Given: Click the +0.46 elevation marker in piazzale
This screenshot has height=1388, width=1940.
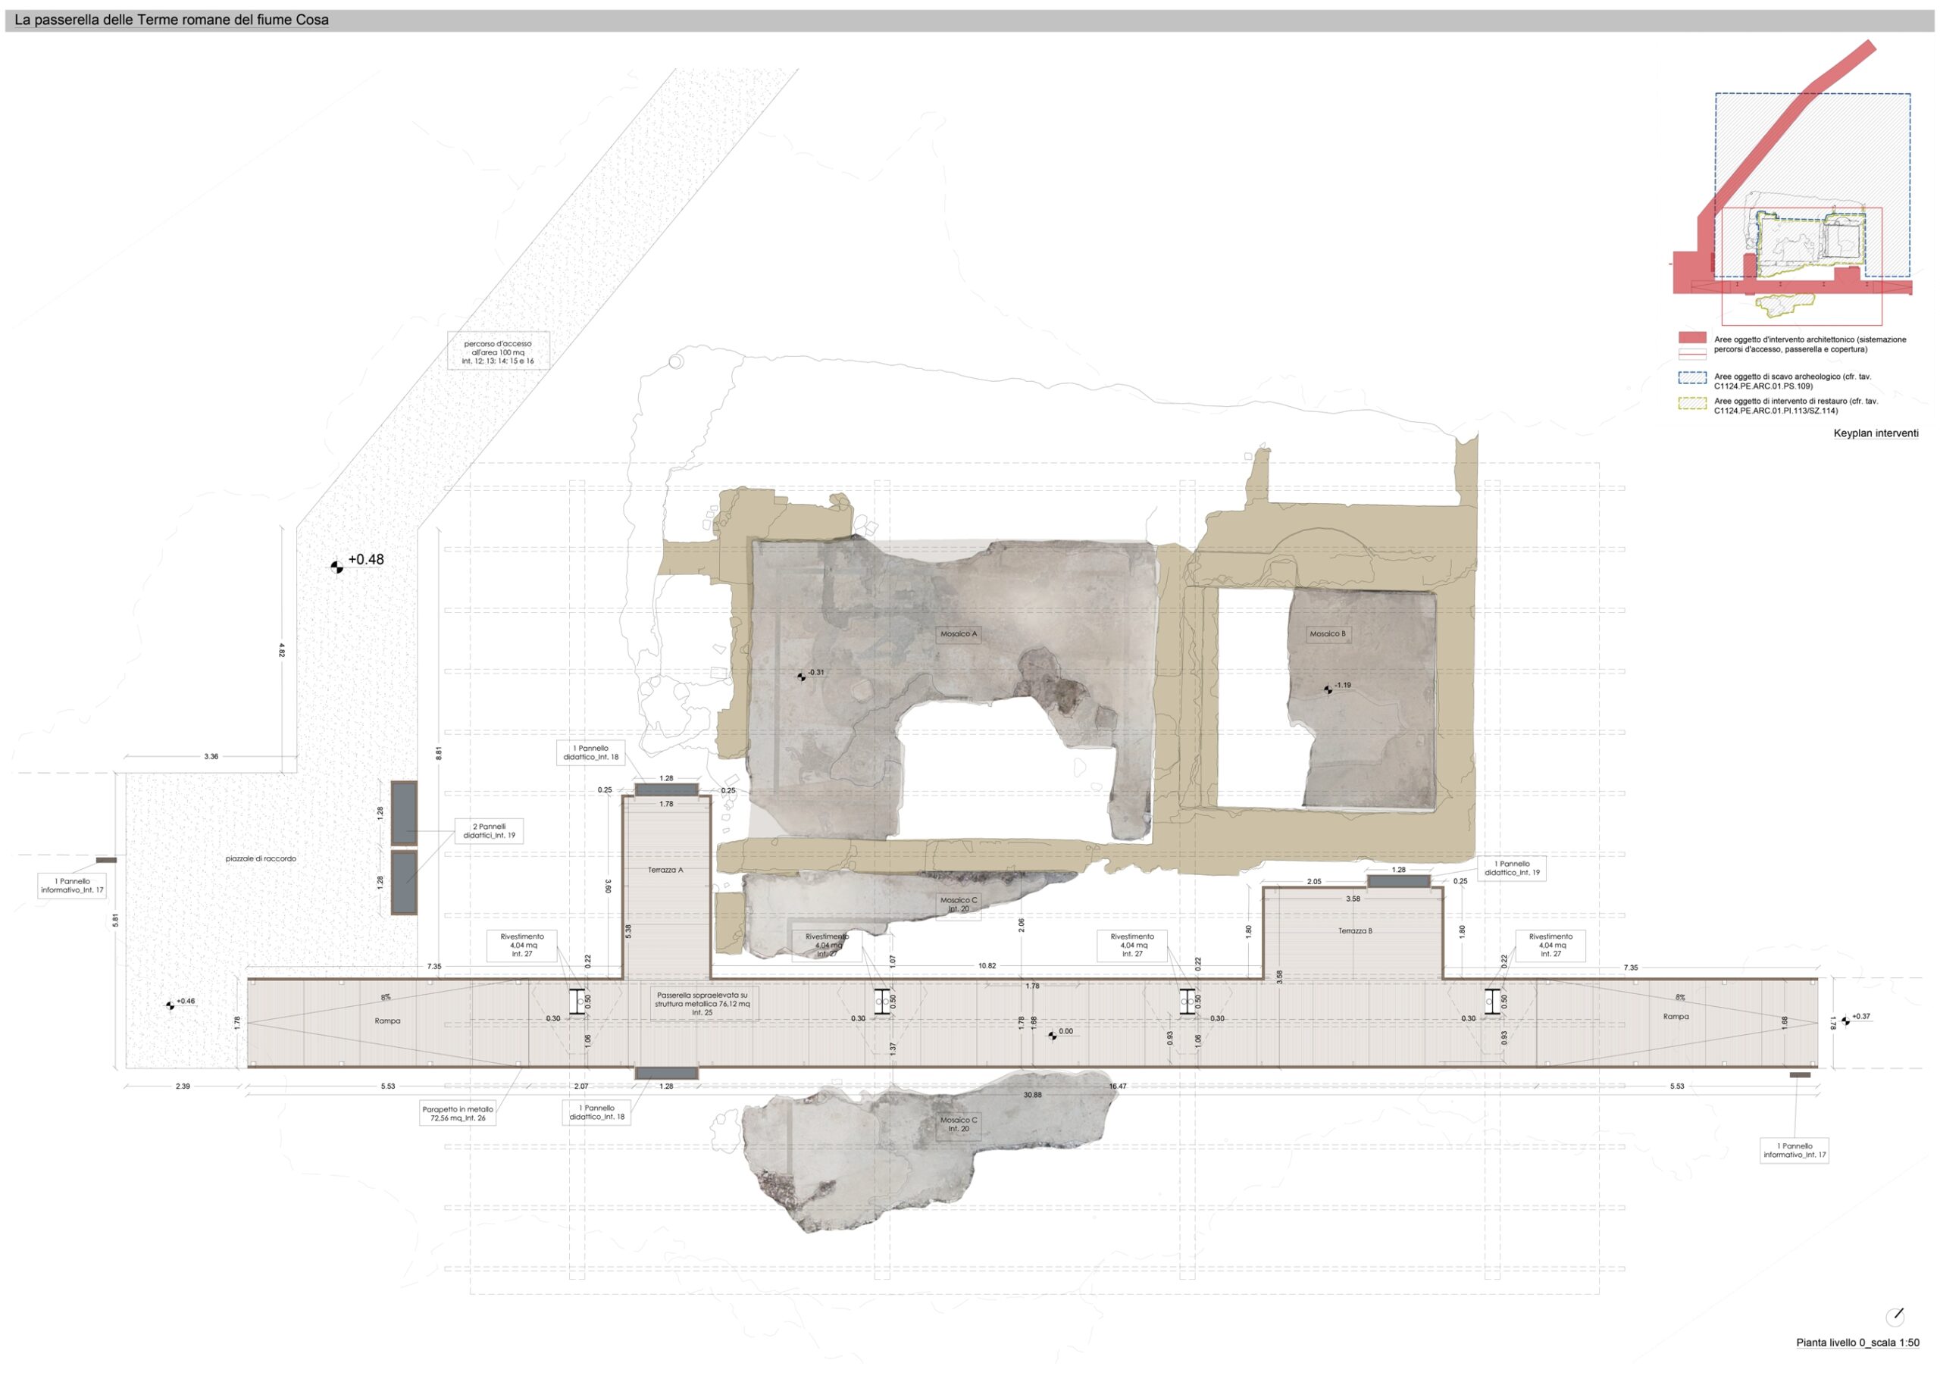Looking at the screenshot, I should click(170, 1006).
